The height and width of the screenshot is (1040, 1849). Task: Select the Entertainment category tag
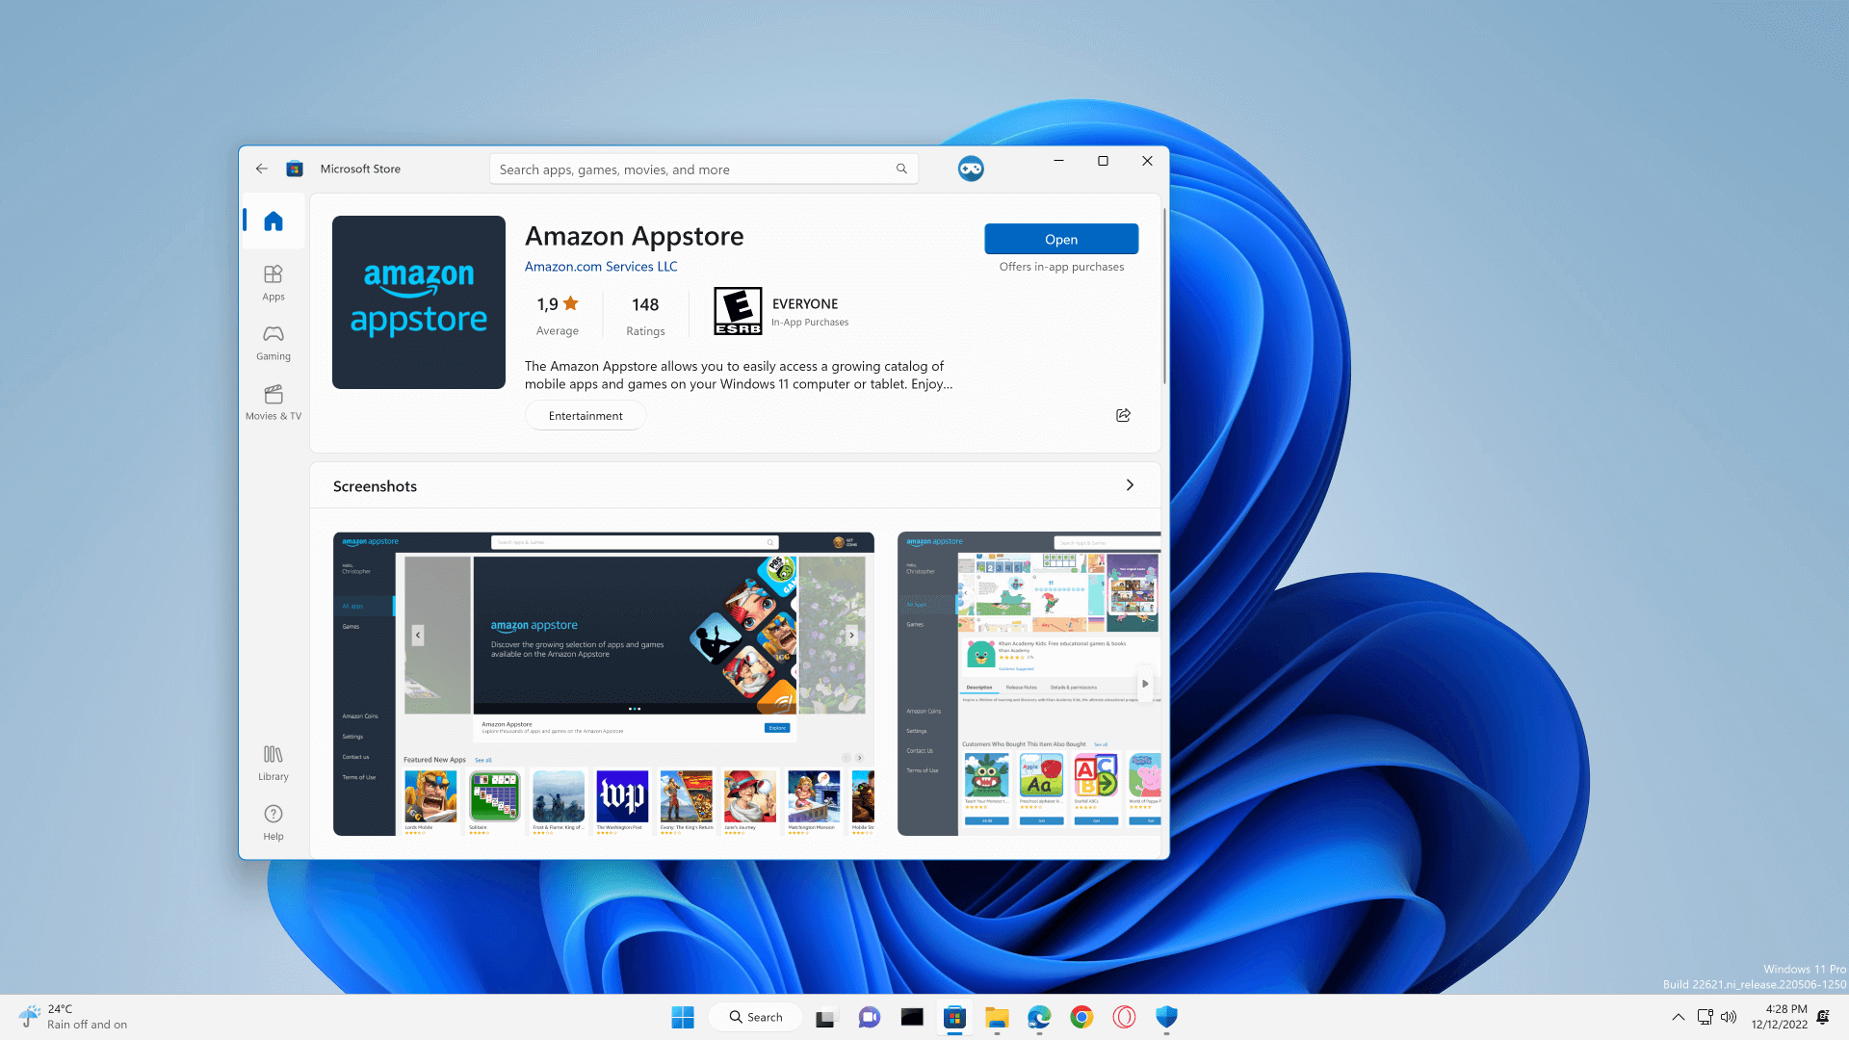pyautogui.click(x=586, y=416)
